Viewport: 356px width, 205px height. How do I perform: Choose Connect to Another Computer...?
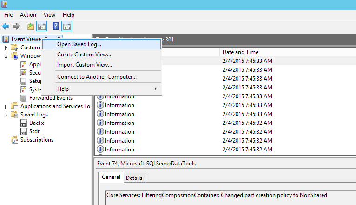[101, 77]
